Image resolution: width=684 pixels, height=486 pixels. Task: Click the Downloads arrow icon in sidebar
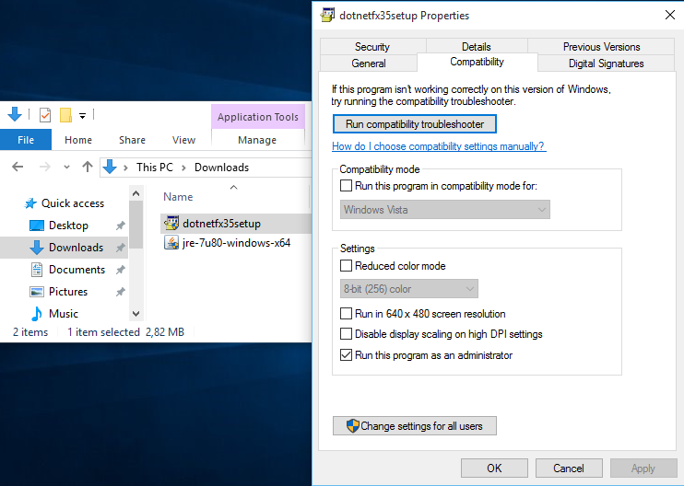[37, 248]
